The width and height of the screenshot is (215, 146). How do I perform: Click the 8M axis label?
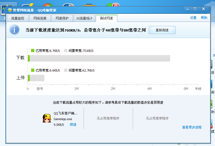click(186, 89)
